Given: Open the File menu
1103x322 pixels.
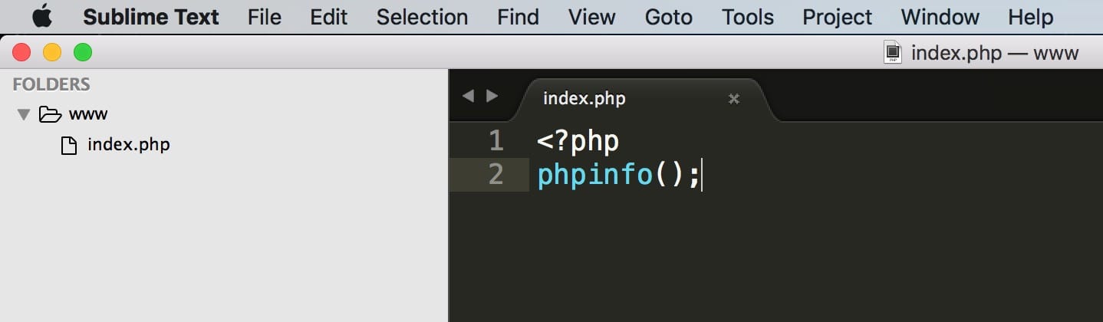Looking at the screenshot, I should click(x=265, y=17).
